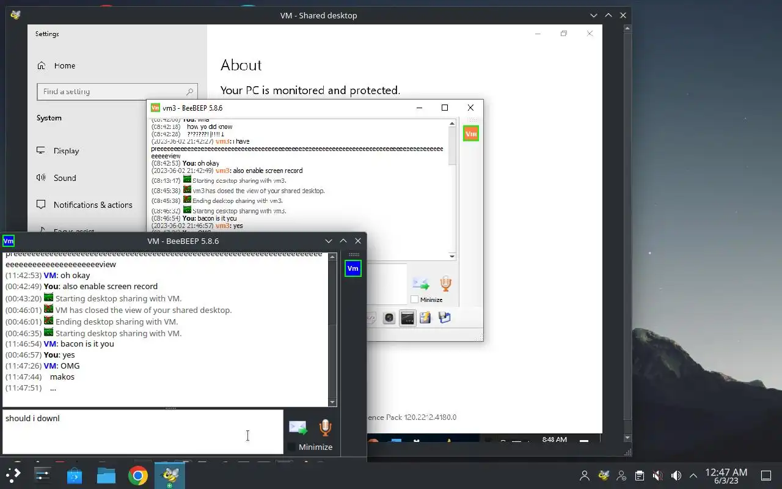Send message in VM BeeBEEP chat
This screenshot has width=782, height=489.
[298, 427]
